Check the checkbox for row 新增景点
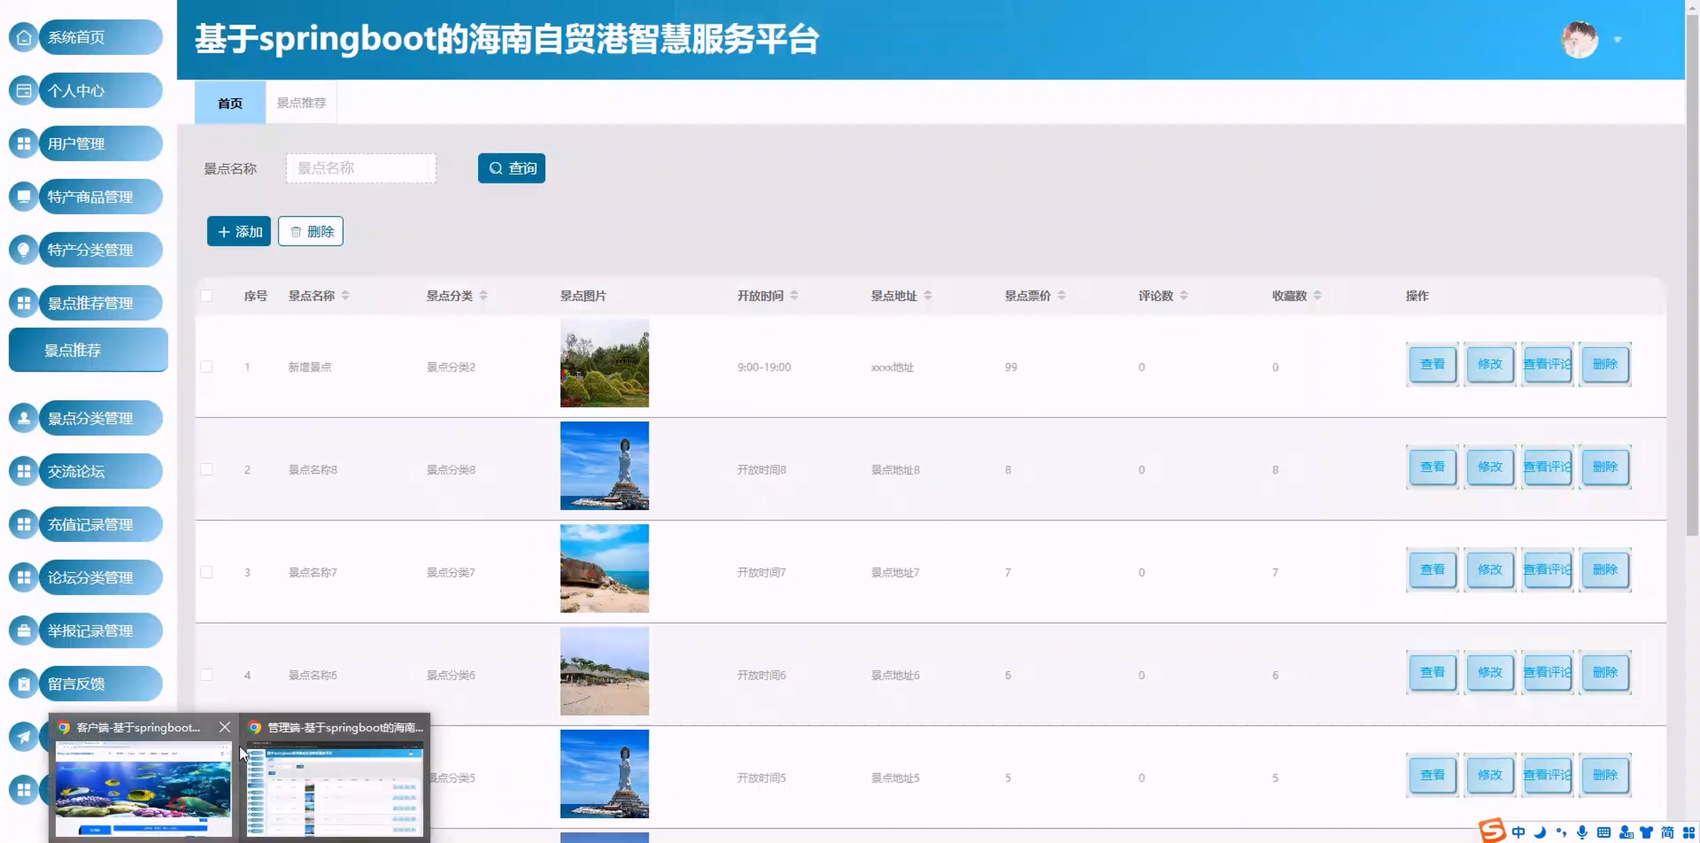Image resolution: width=1700 pixels, height=843 pixels. coord(206,367)
